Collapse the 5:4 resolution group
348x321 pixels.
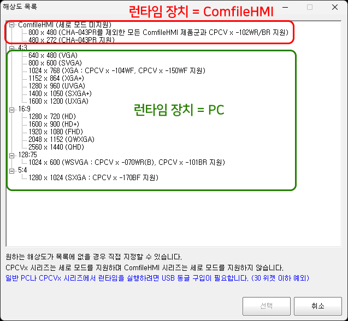pyautogui.click(x=12, y=170)
